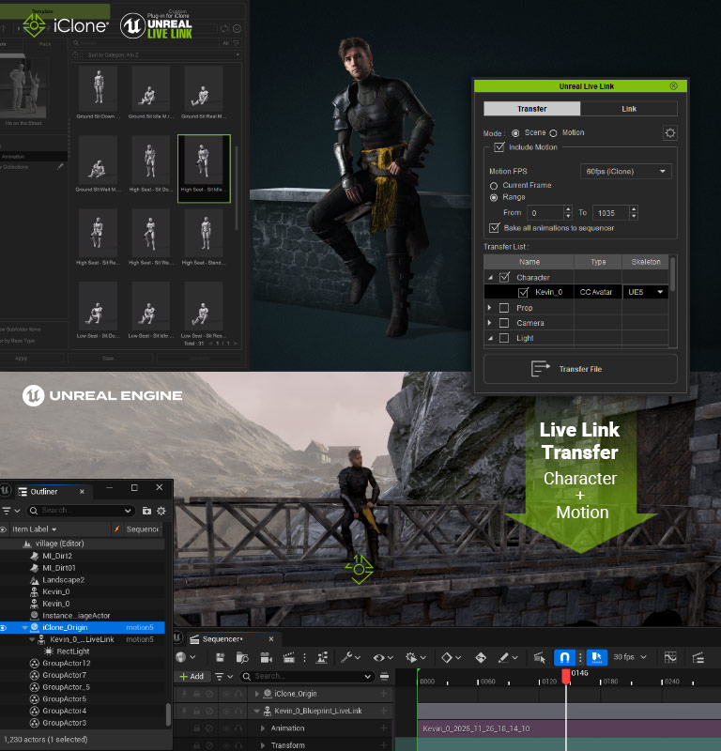The image size is (721, 751).
Task: Click the Sequencer curve editor icon
Action: click(670, 658)
